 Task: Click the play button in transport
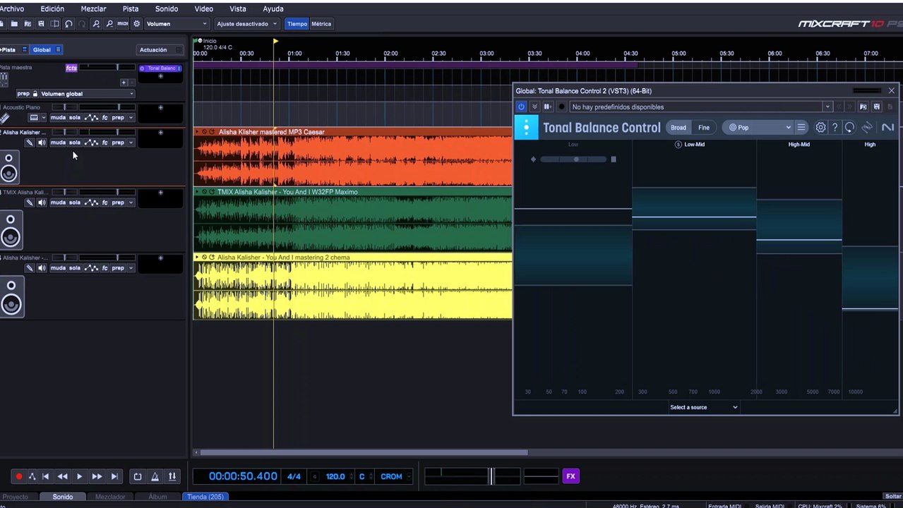point(79,476)
